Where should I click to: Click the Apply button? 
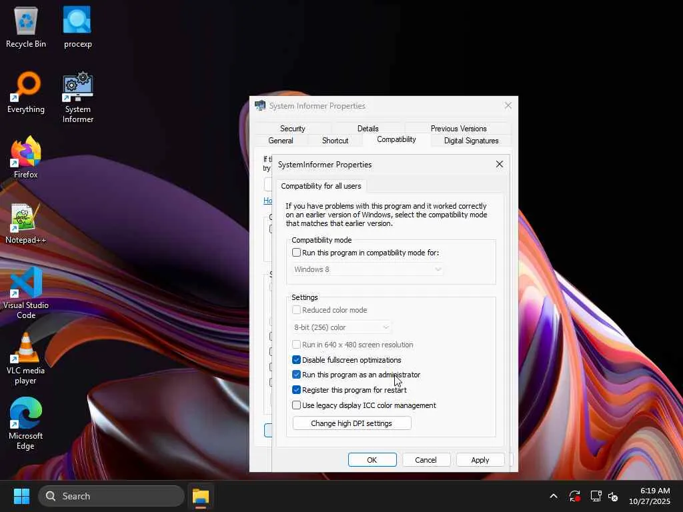coord(480,460)
